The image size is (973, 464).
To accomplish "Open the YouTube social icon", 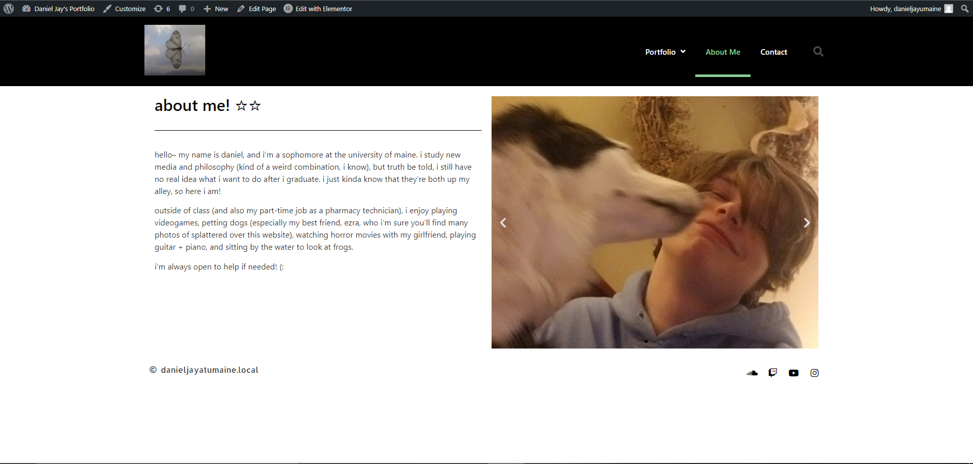I will coord(794,373).
